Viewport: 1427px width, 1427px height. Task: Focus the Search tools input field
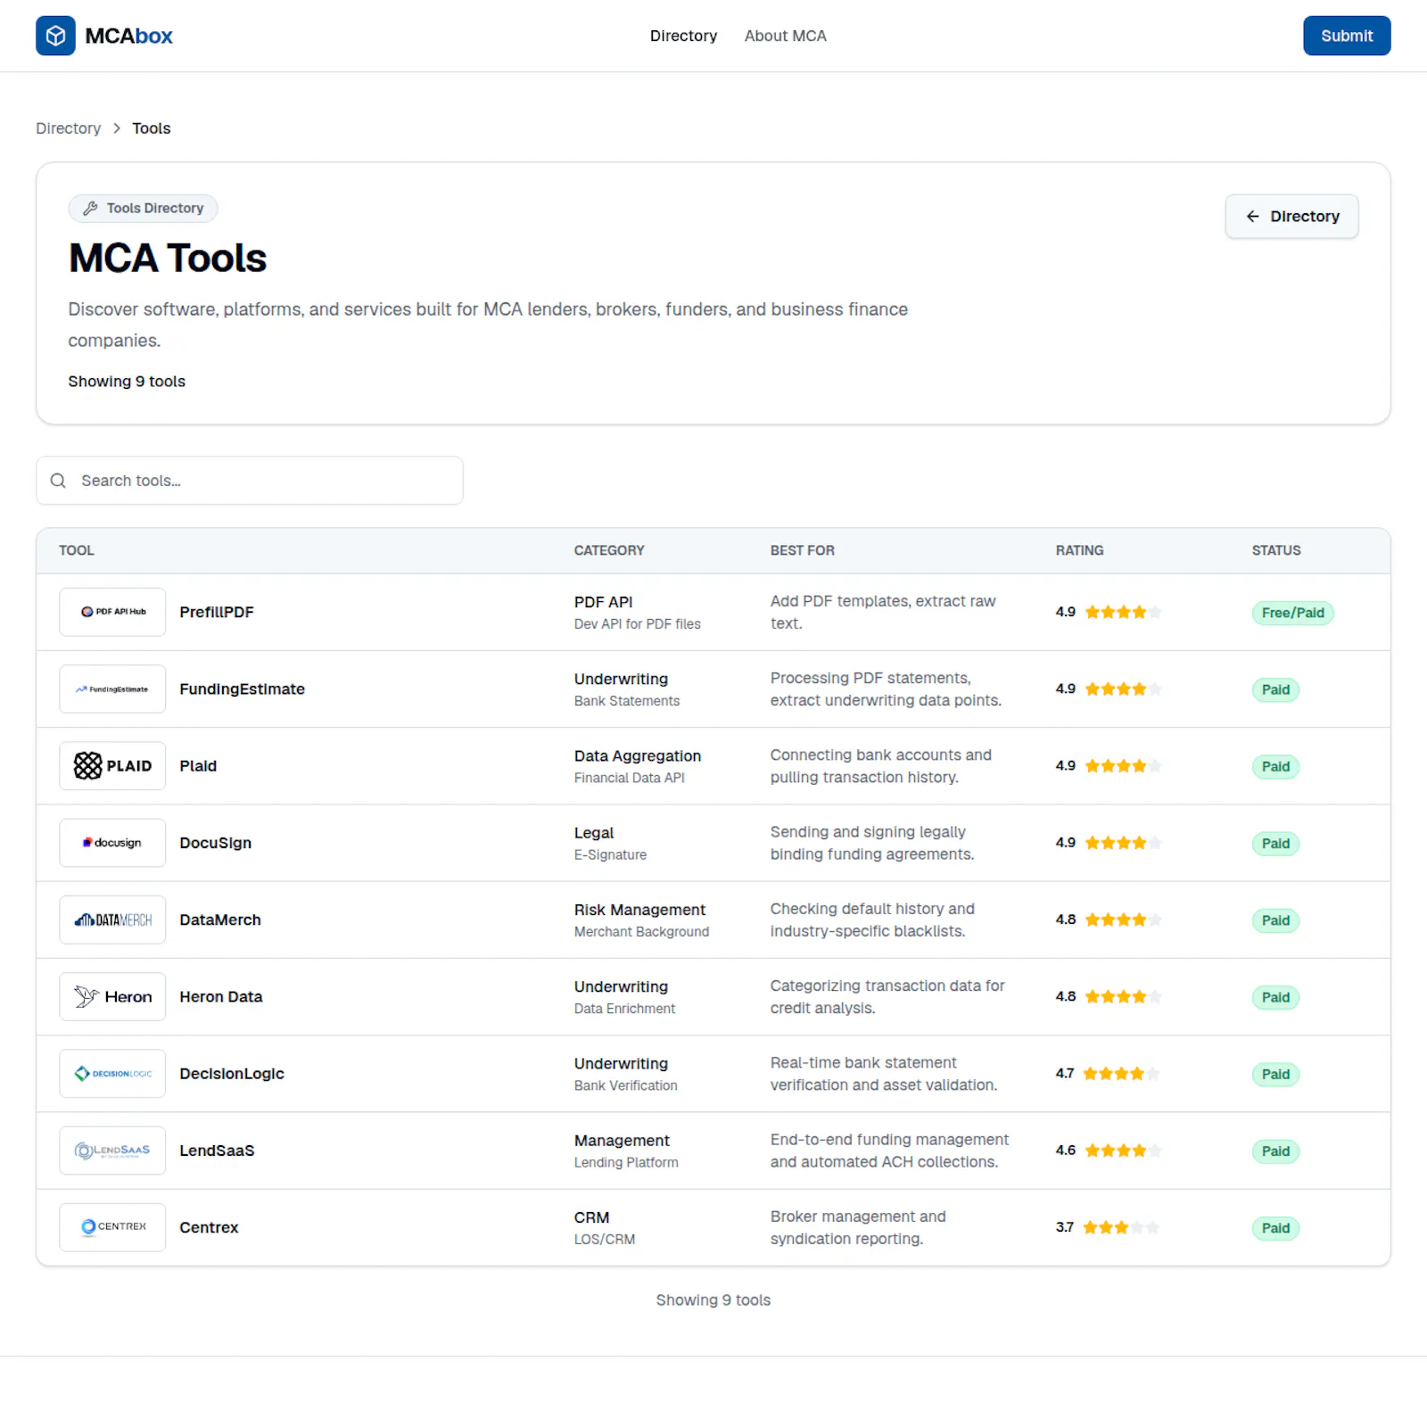click(250, 481)
